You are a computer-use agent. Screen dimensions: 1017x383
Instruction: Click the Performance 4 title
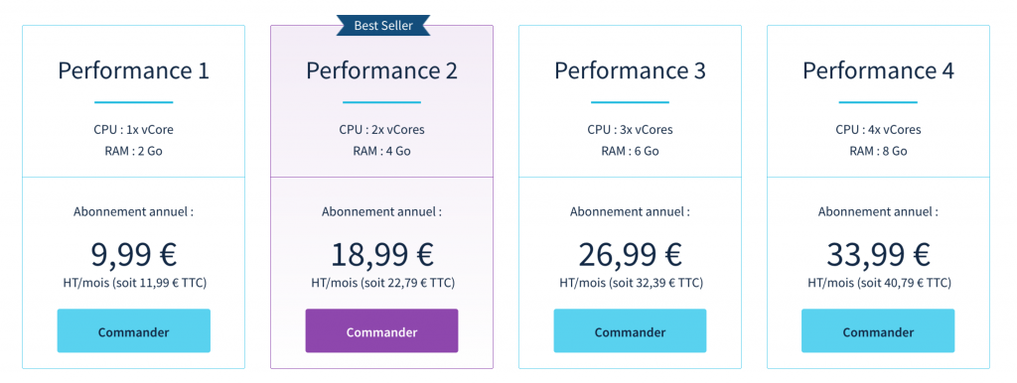point(878,70)
